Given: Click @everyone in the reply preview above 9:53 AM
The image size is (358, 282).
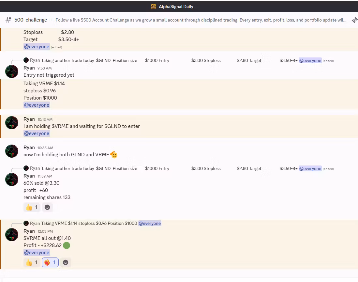Looking at the screenshot, I should 310,60.
